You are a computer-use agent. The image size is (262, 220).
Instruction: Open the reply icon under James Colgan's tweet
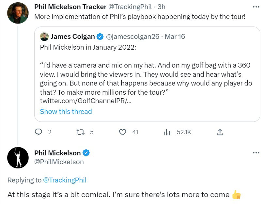tap(39, 132)
